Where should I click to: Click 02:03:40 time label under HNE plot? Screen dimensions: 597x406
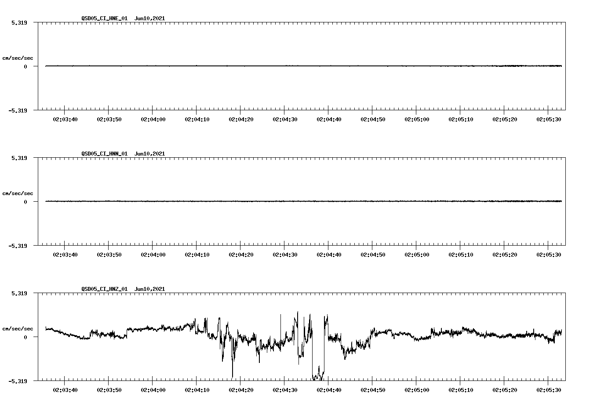point(65,120)
